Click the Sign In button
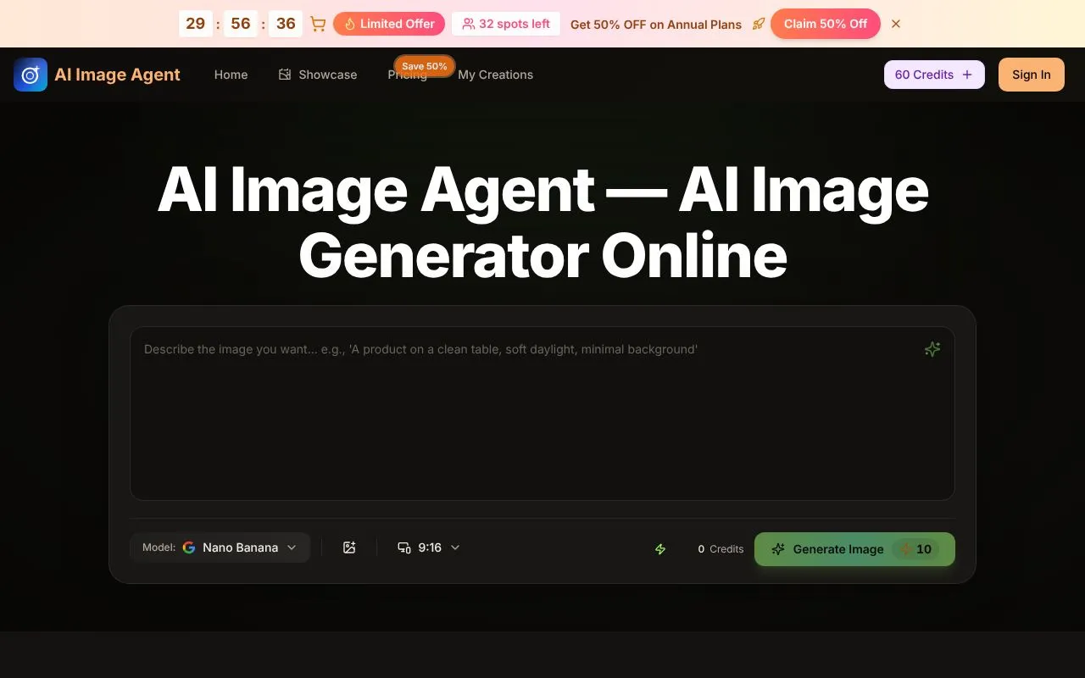The height and width of the screenshot is (678, 1085). click(1032, 75)
